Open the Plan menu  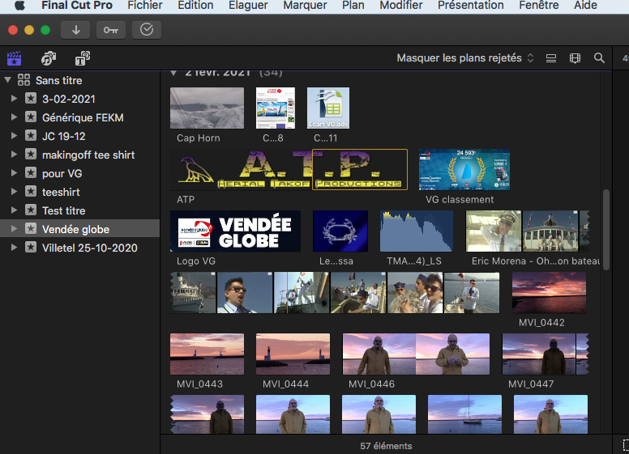353,6
